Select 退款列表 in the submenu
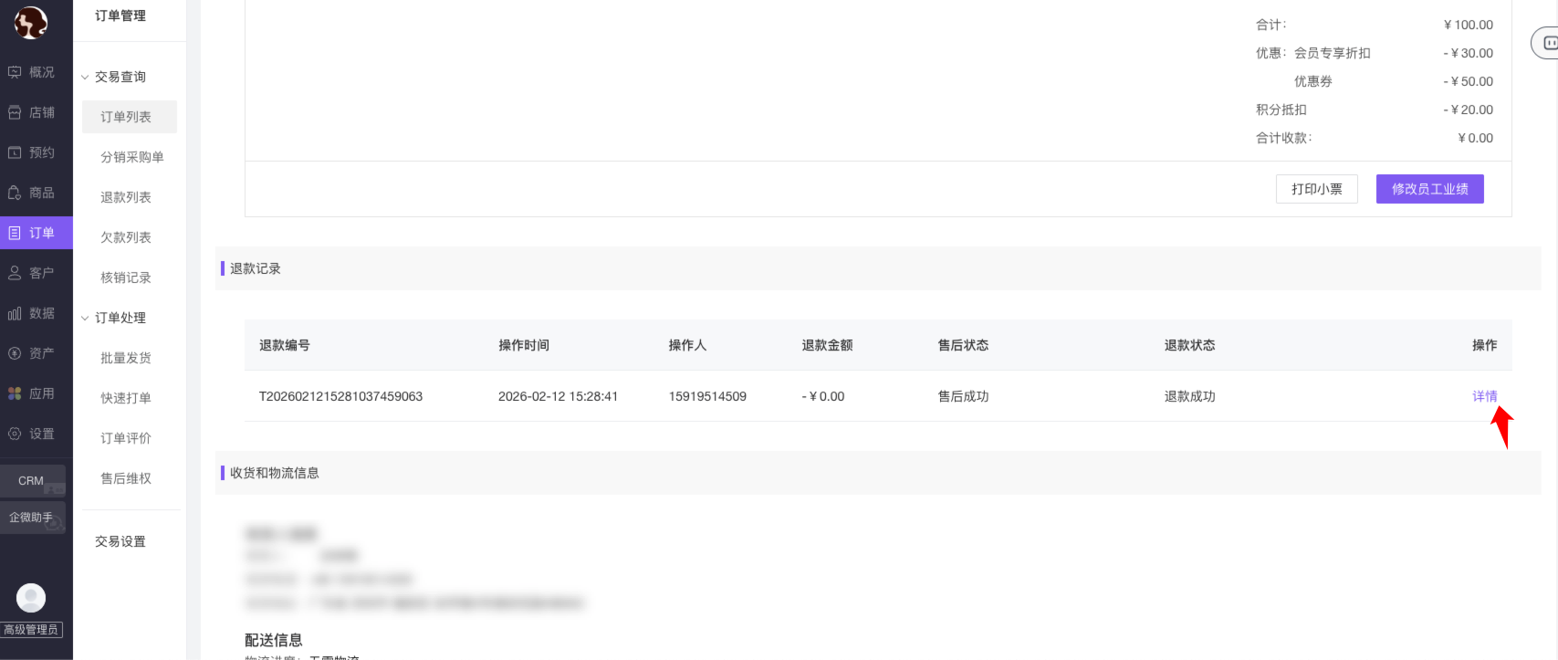Viewport: 1558px width, 660px height. point(126,197)
